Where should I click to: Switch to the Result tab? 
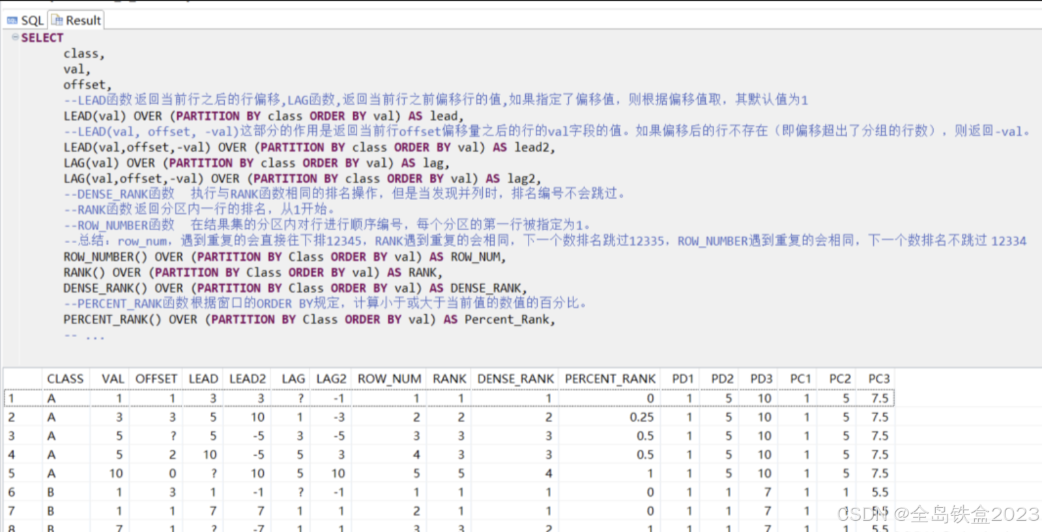[x=76, y=20]
